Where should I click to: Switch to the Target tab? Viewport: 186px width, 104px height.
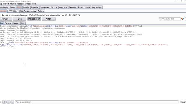coord(12,7)
